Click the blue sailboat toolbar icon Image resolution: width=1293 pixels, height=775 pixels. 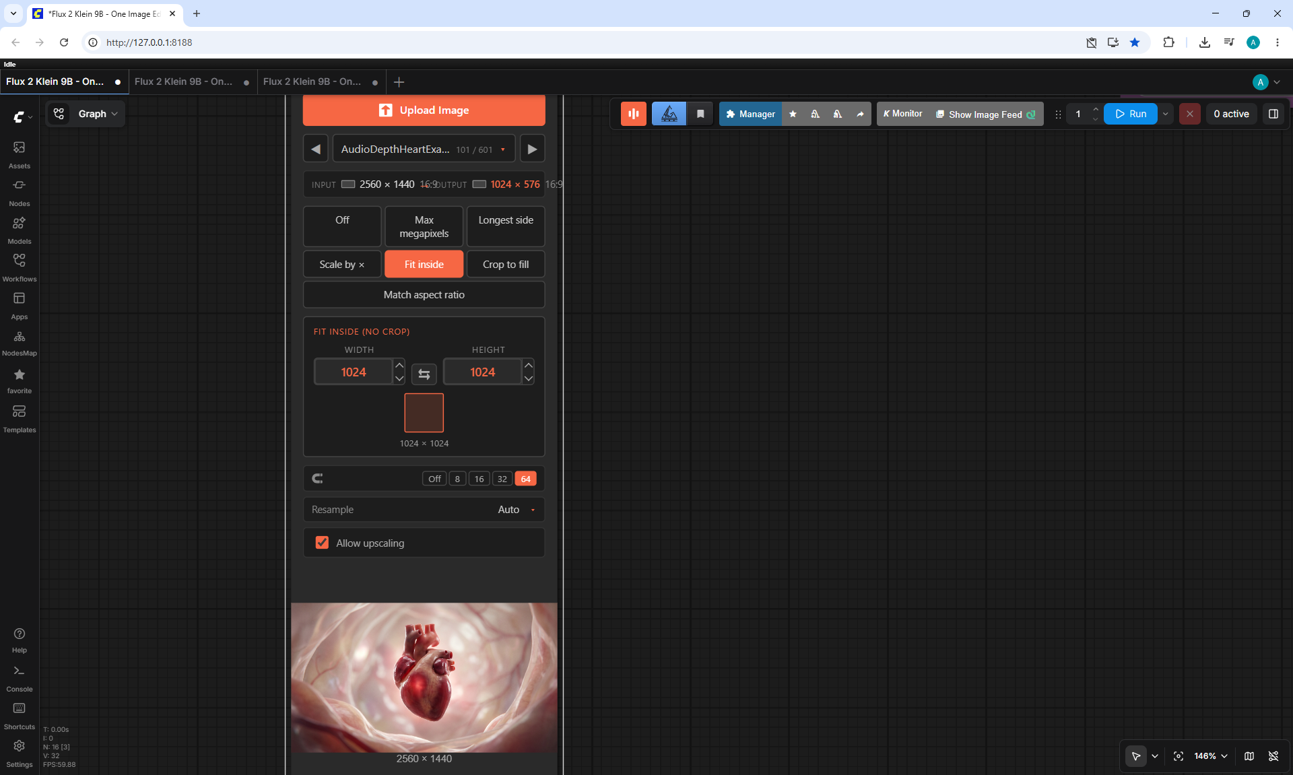click(x=669, y=114)
